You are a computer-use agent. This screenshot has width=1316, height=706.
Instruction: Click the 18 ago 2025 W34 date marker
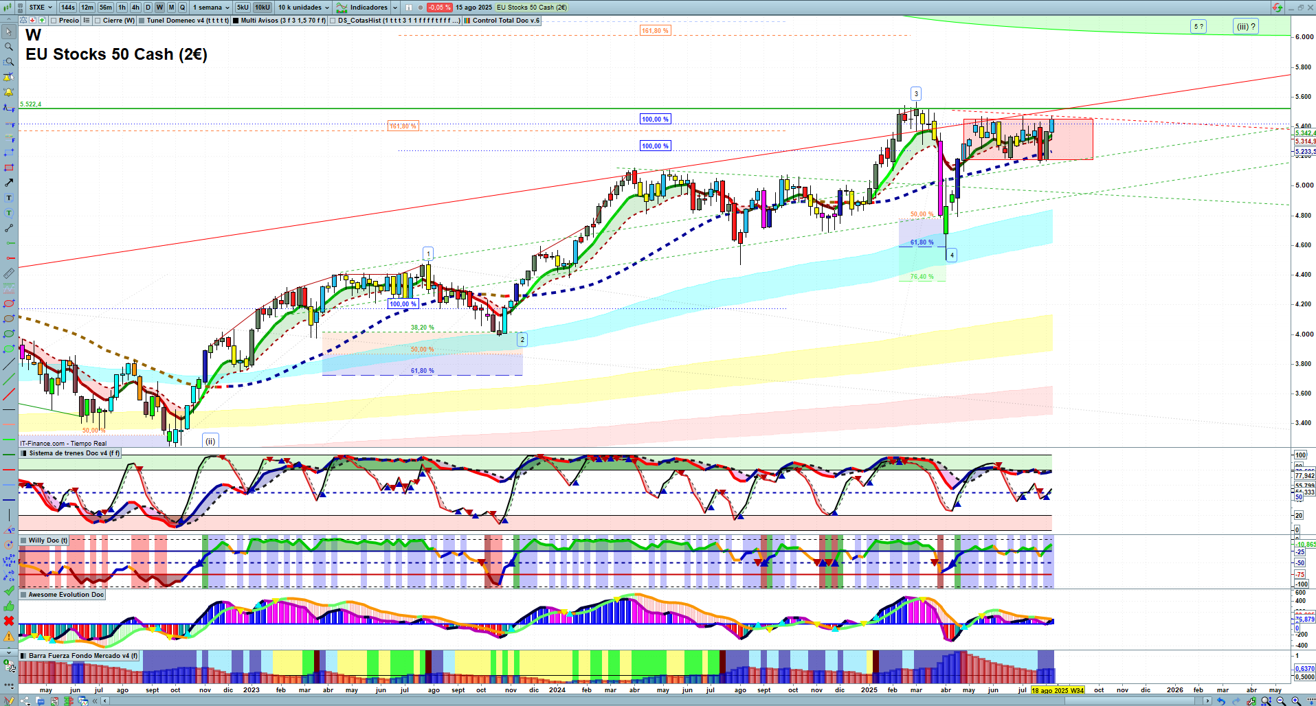[x=1058, y=690]
